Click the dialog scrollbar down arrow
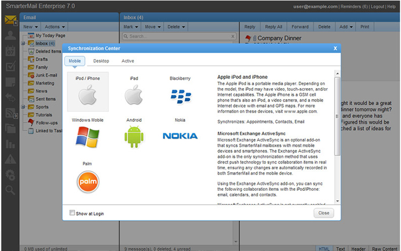Viewport: 401px width, 251px height. [337, 201]
